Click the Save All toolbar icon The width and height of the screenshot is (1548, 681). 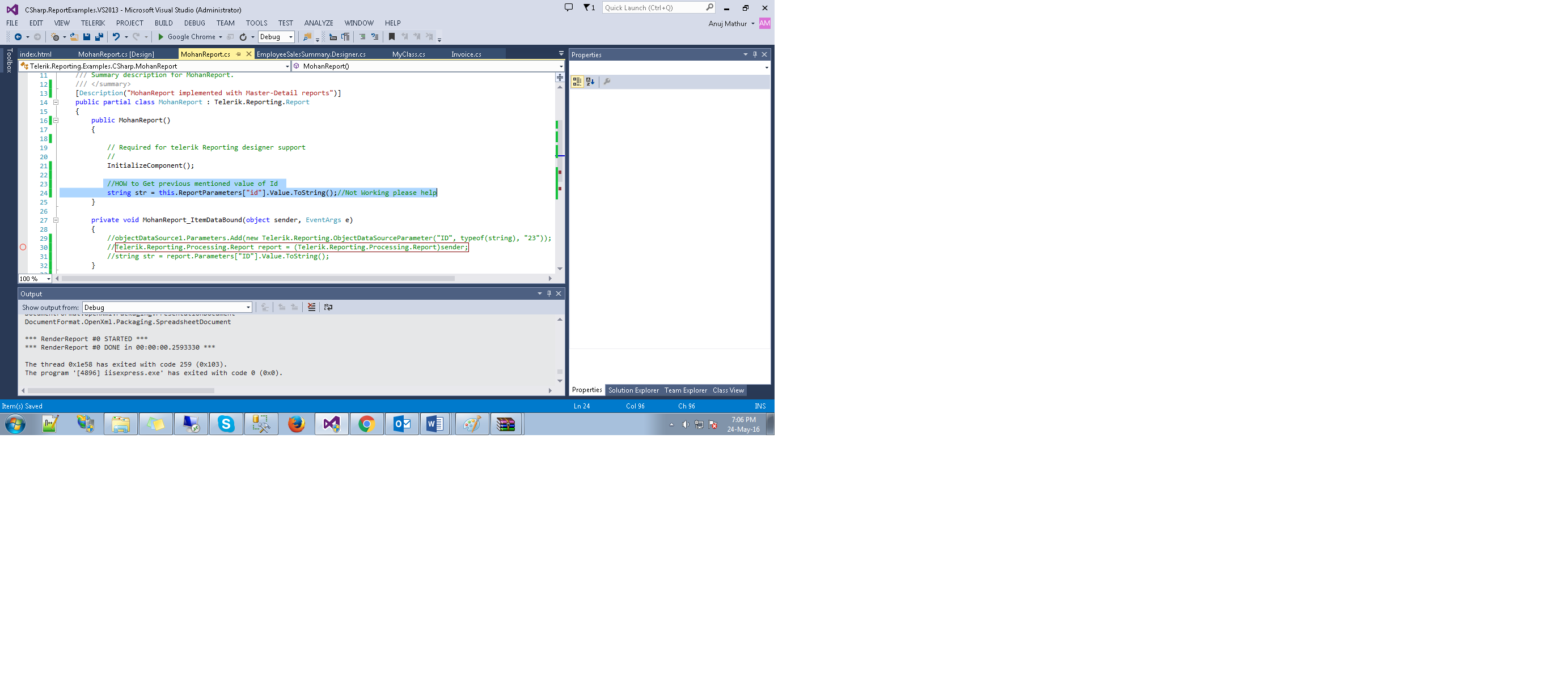99,37
